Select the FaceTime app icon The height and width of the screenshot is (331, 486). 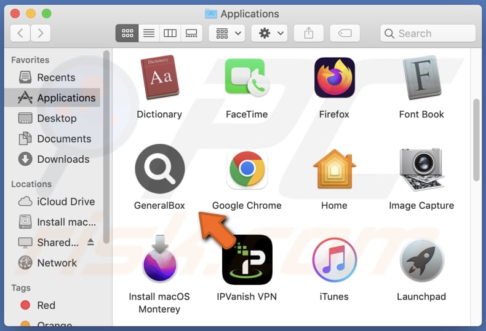(247, 77)
